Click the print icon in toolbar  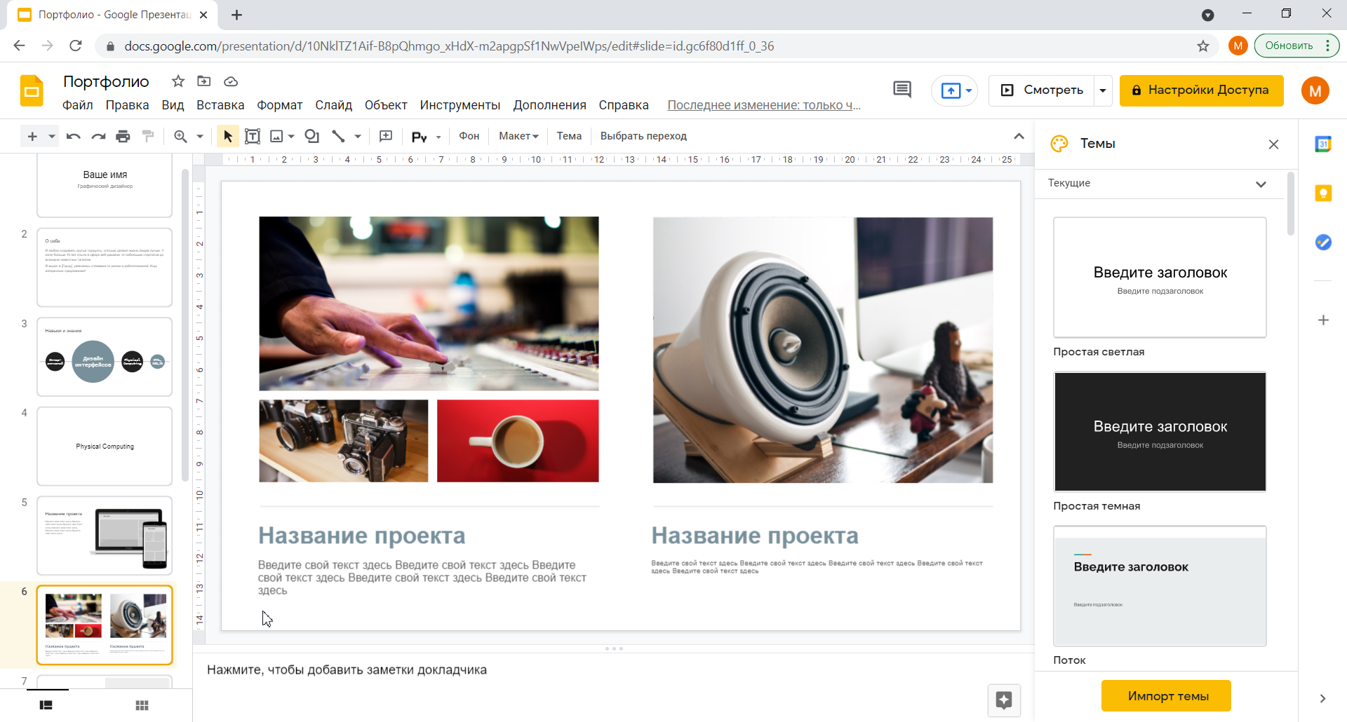(123, 136)
